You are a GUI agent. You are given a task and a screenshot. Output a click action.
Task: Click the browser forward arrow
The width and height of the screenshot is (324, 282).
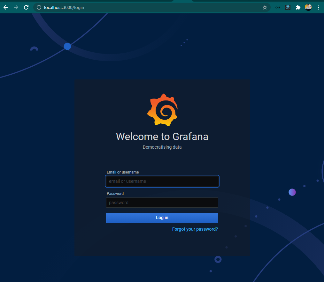pyautogui.click(x=16, y=7)
